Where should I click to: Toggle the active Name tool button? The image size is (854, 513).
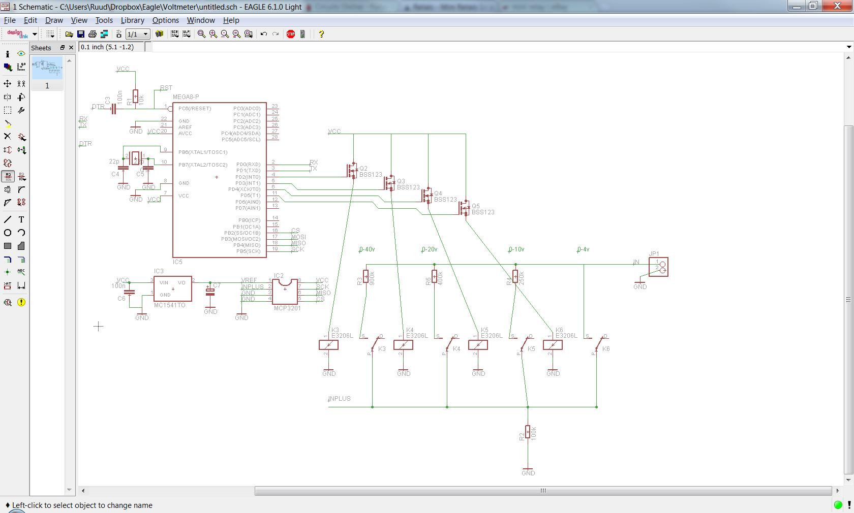pyautogui.click(x=8, y=176)
